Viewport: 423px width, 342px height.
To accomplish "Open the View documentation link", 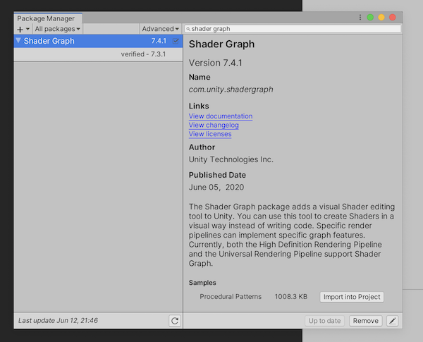I will pos(221,116).
